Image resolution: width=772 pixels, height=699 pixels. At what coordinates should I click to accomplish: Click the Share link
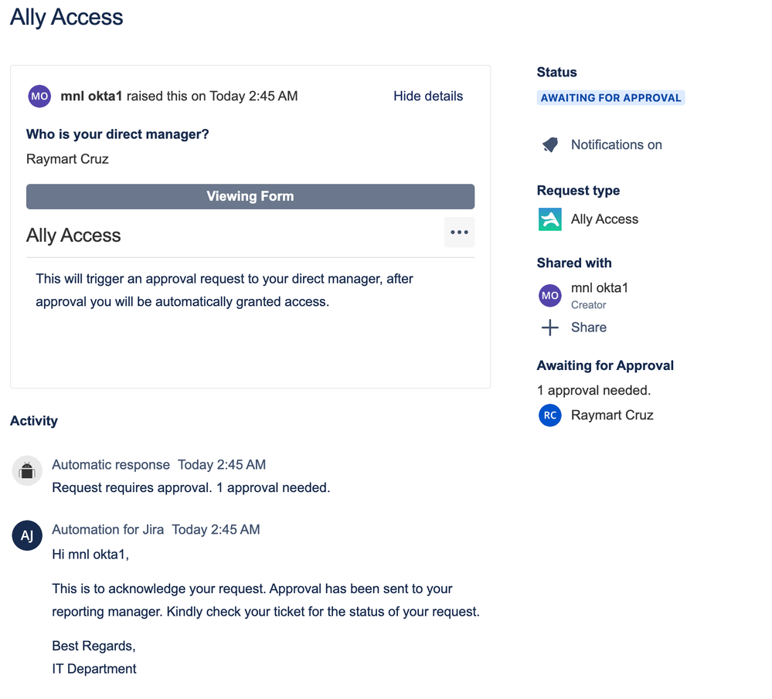pyautogui.click(x=588, y=327)
